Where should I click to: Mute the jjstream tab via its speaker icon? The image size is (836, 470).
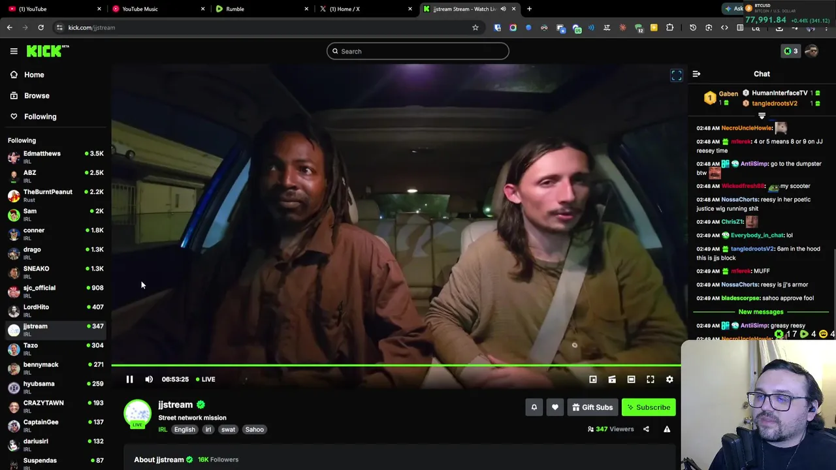click(x=503, y=9)
